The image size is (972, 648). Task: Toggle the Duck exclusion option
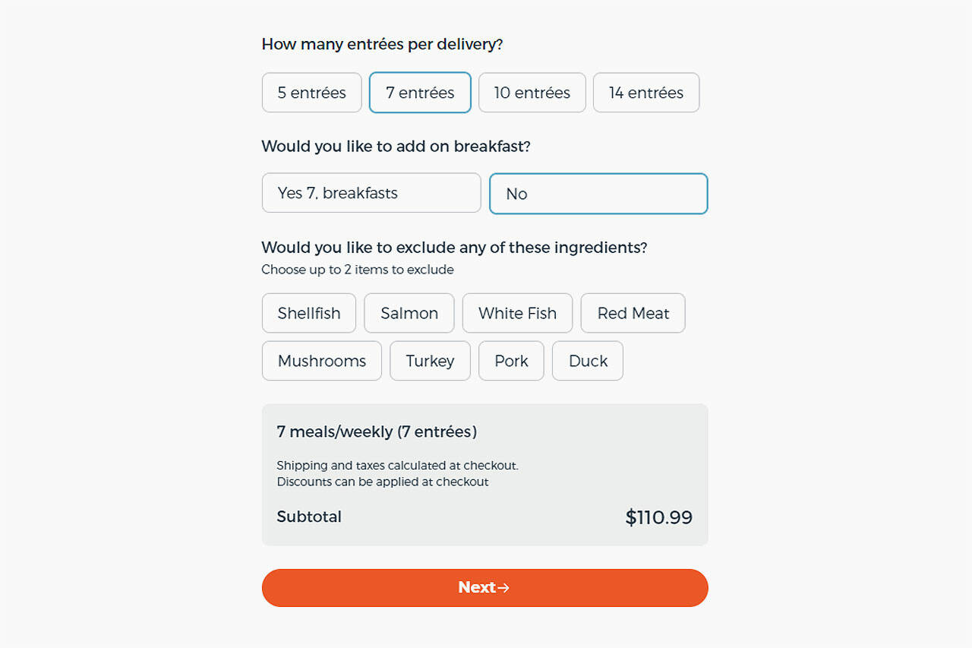click(588, 361)
